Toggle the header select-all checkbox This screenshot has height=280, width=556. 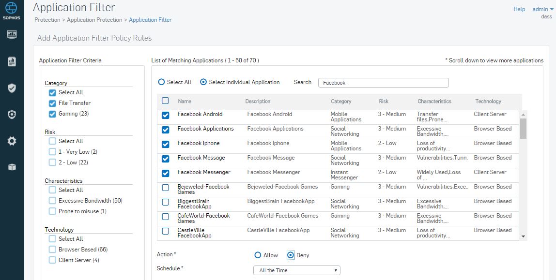165,101
